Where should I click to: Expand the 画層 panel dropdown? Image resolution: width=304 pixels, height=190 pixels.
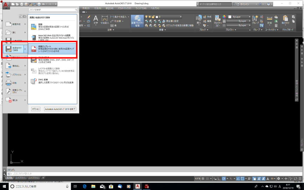tap(162, 30)
